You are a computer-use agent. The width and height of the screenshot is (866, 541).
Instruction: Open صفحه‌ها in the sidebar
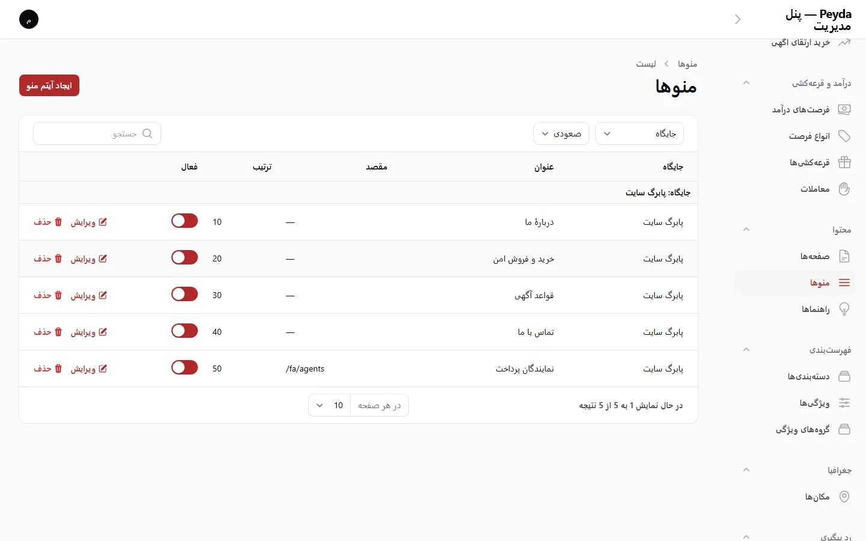(x=796, y=256)
